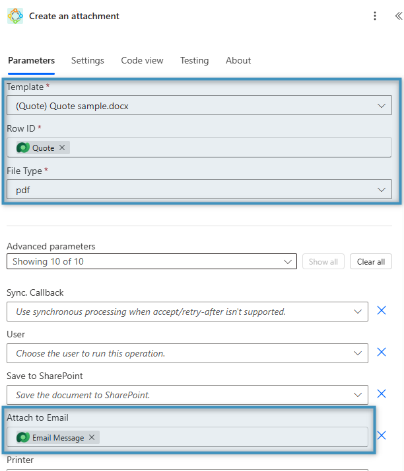Go to the Testing tab
Screen dimensions: 404x471
(194, 60)
